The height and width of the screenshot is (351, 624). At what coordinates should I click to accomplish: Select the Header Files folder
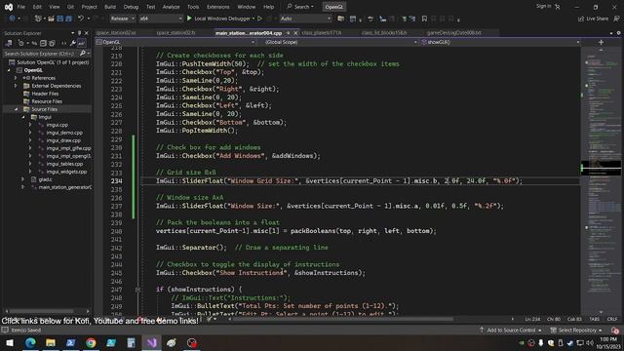click(45, 94)
